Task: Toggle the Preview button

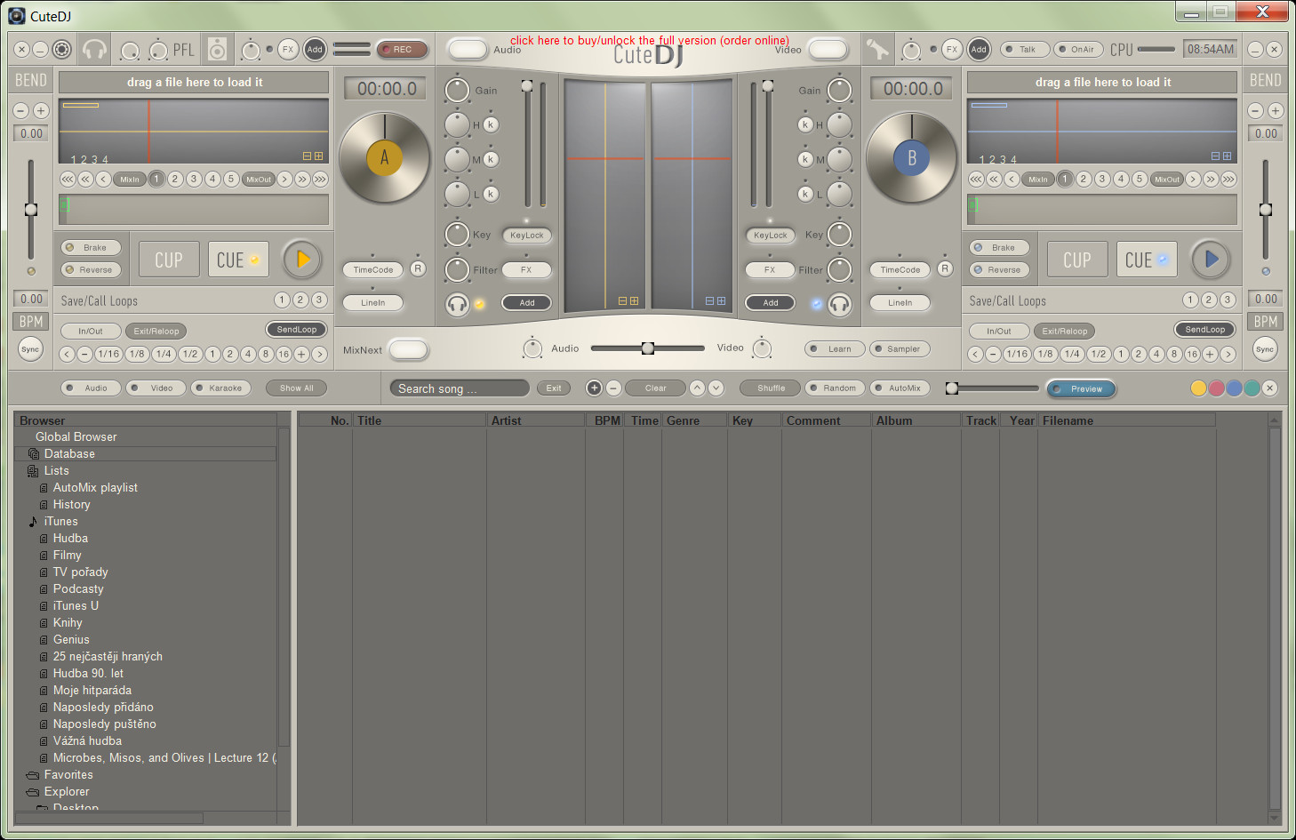Action: click(1081, 388)
